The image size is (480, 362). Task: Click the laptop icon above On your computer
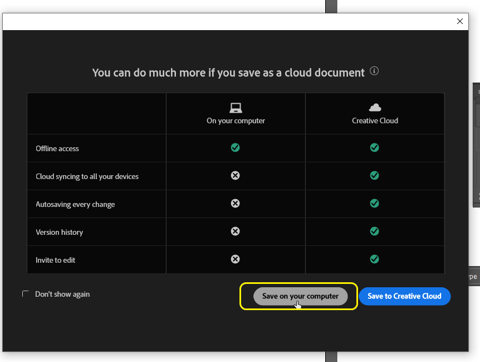236,108
